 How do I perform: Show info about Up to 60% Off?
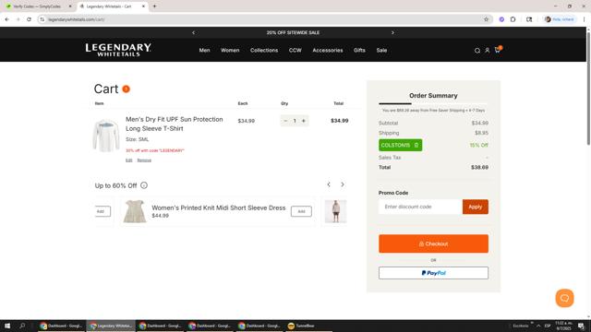click(x=144, y=185)
